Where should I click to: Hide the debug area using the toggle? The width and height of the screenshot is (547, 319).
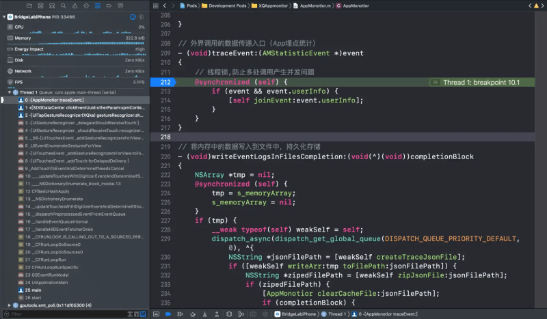(156, 314)
